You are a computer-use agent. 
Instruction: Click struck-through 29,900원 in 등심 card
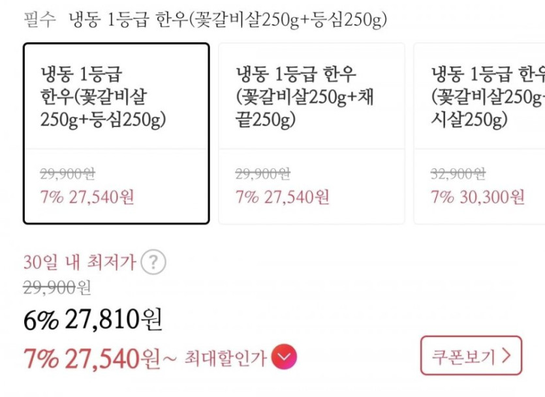pyautogui.click(x=67, y=174)
